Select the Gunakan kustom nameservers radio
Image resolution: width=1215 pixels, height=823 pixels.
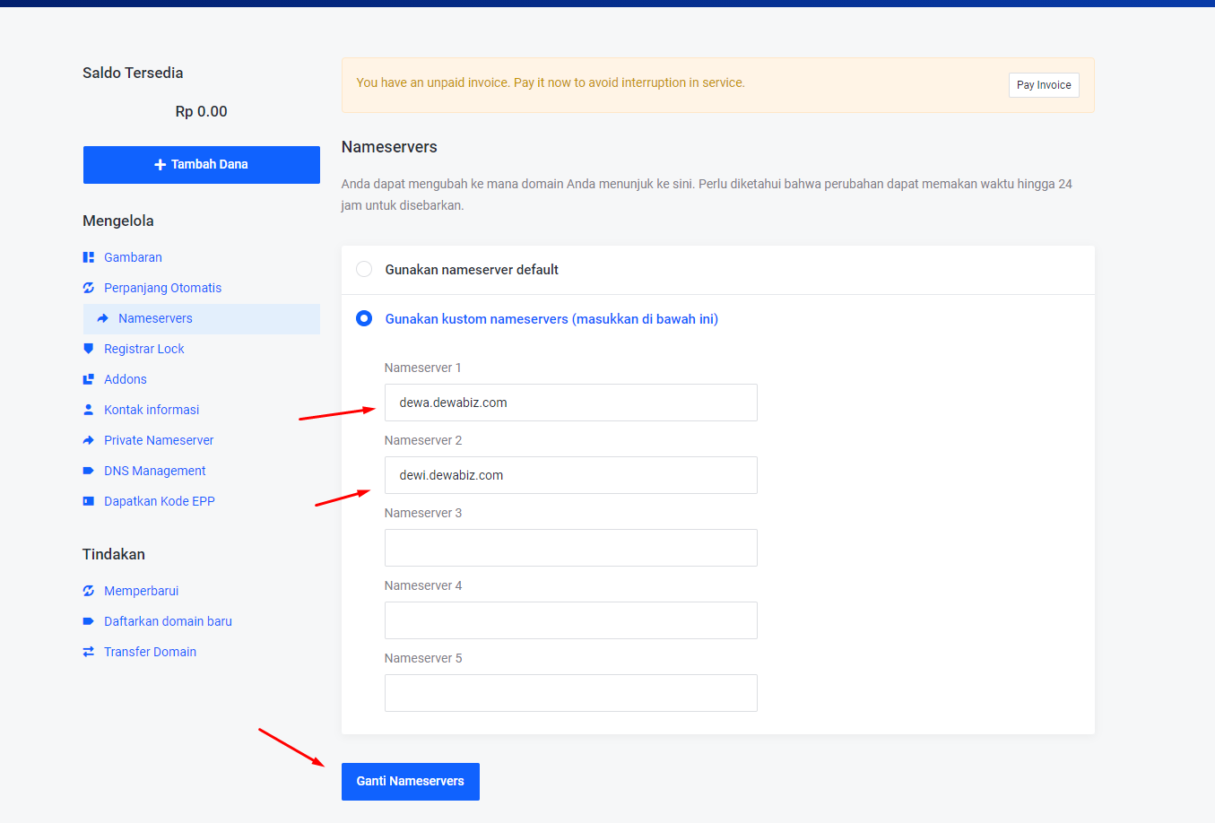click(364, 319)
